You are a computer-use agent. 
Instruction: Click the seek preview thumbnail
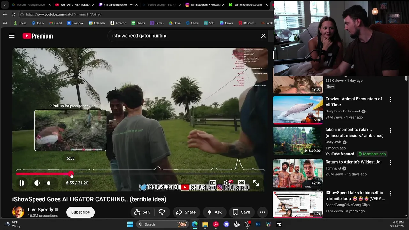(71, 130)
